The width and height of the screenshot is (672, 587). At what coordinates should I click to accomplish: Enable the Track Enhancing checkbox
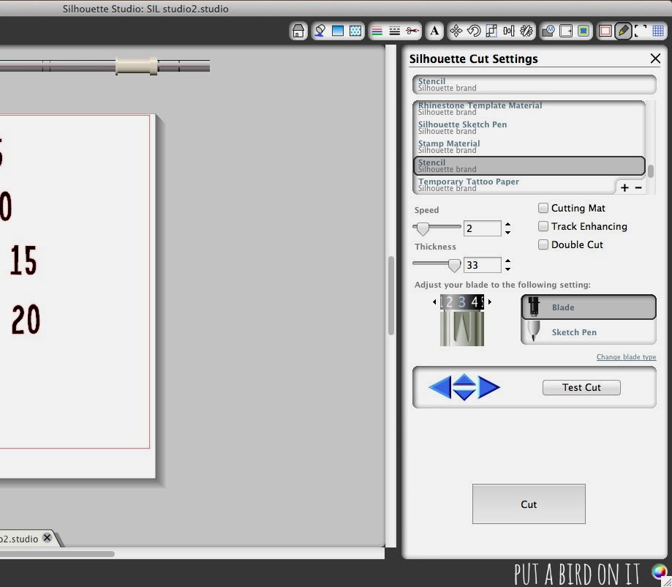[543, 226]
